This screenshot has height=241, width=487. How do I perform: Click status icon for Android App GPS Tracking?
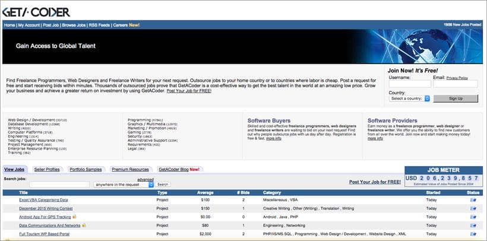[x=473, y=217]
